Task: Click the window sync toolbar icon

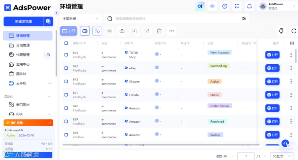Action: point(97,31)
